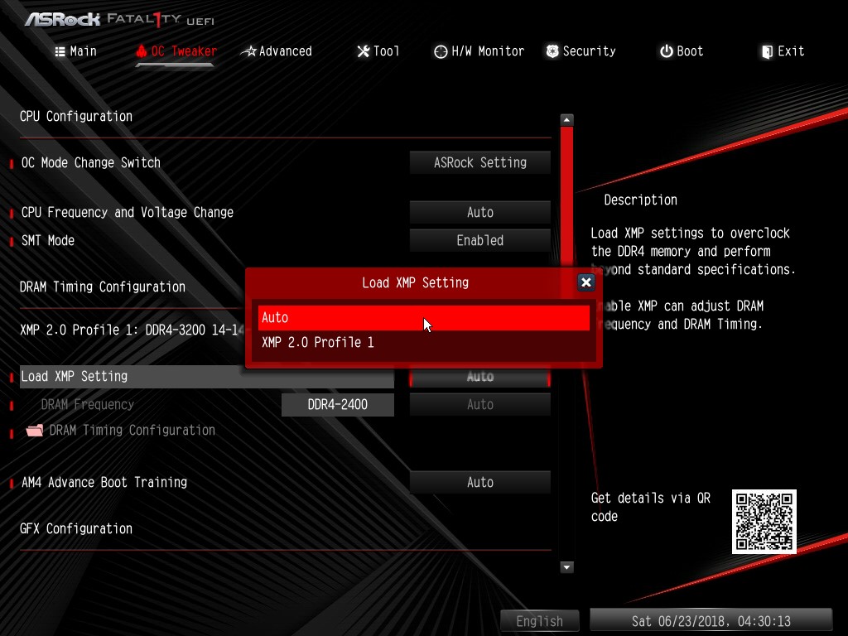
Task: Click the Main tab list icon
Action: click(x=60, y=51)
